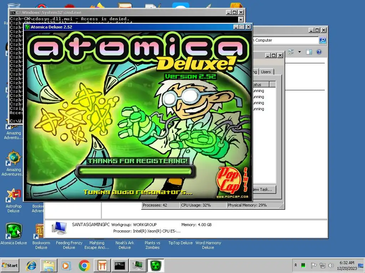
Task: Click the computer icon in Explorer details pane
Action: click(x=59, y=228)
